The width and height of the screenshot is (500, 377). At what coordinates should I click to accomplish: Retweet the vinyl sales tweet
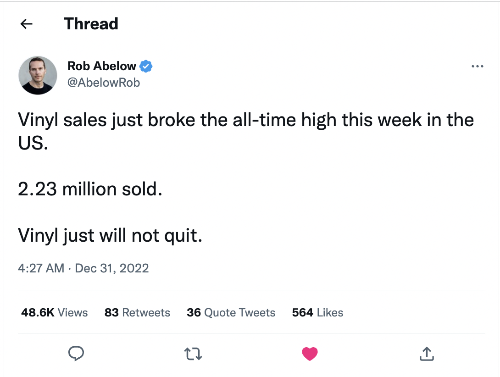[193, 353]
